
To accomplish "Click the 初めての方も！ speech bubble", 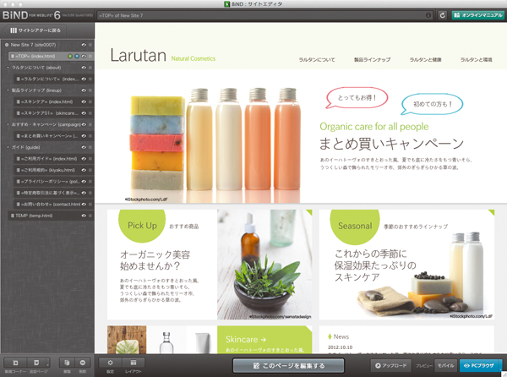I will click(x=433, y=104).
